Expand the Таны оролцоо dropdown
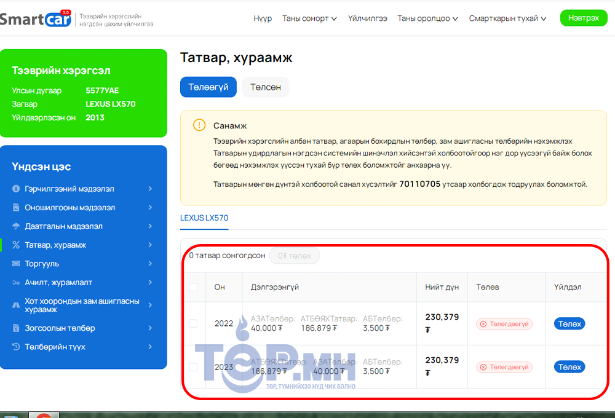 [427, 18]
